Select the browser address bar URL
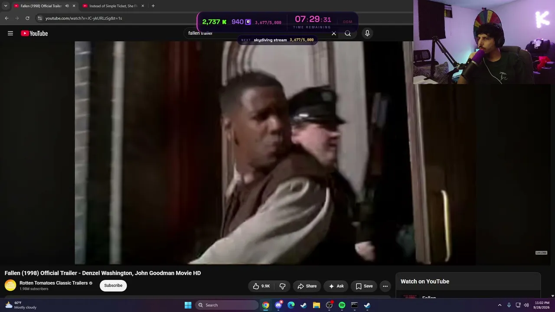This screenshot has width=555, height=312. 84,18
